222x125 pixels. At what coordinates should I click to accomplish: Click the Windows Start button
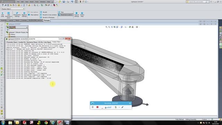point(3,123)
